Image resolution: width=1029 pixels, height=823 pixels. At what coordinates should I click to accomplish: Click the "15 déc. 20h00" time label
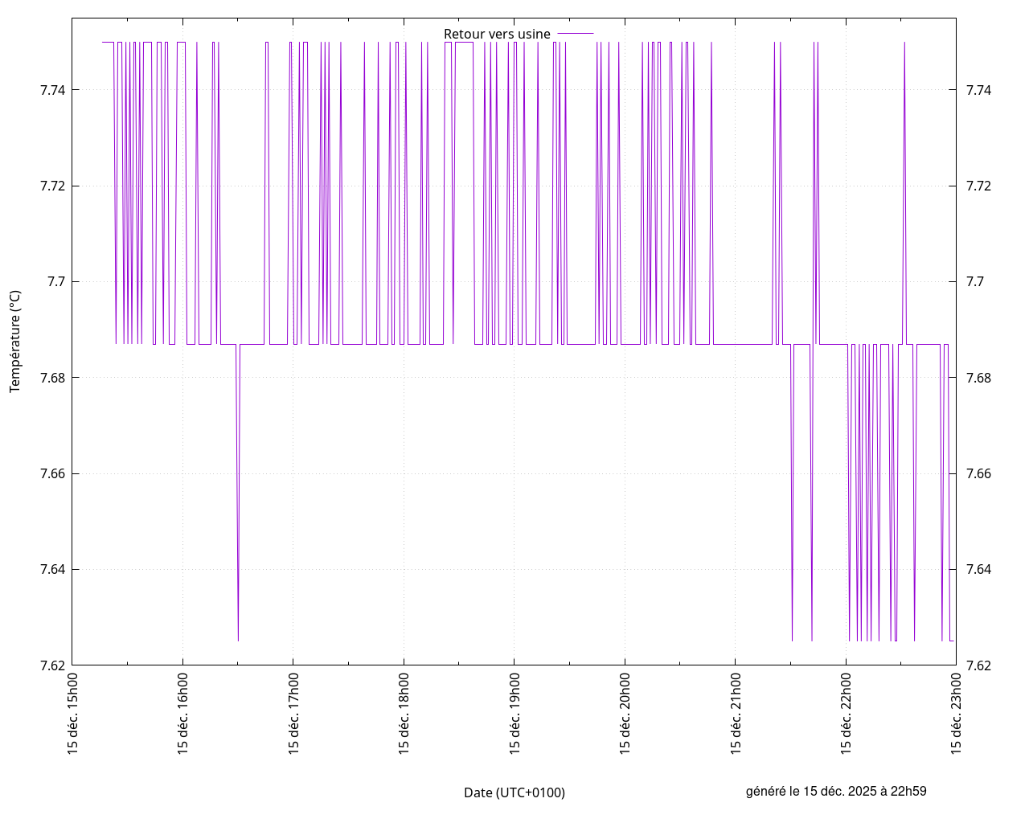click(625, 713)
